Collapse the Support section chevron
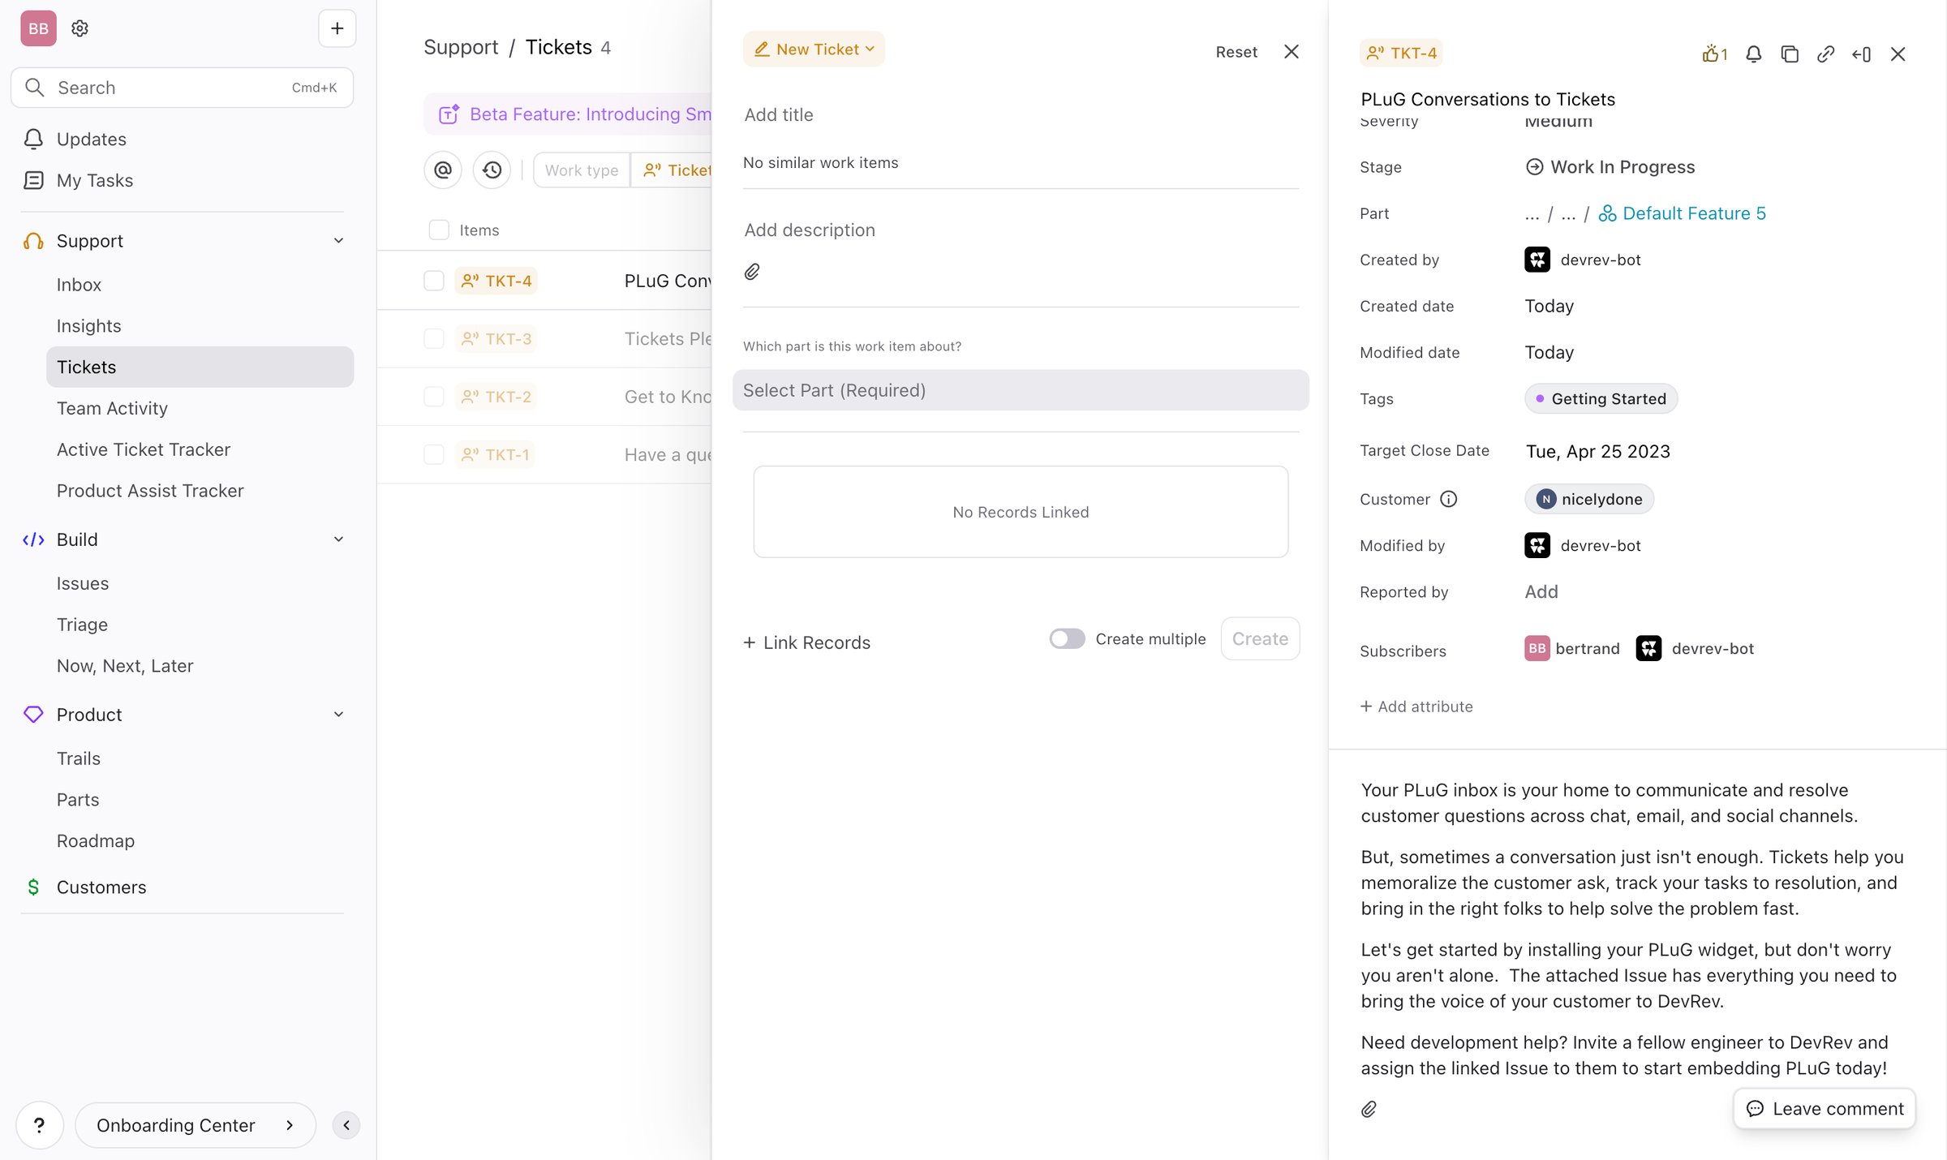 338,241
